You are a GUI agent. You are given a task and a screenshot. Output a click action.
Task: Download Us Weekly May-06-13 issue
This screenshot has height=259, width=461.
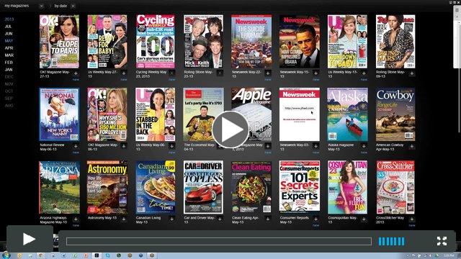[x=172, y=146]
